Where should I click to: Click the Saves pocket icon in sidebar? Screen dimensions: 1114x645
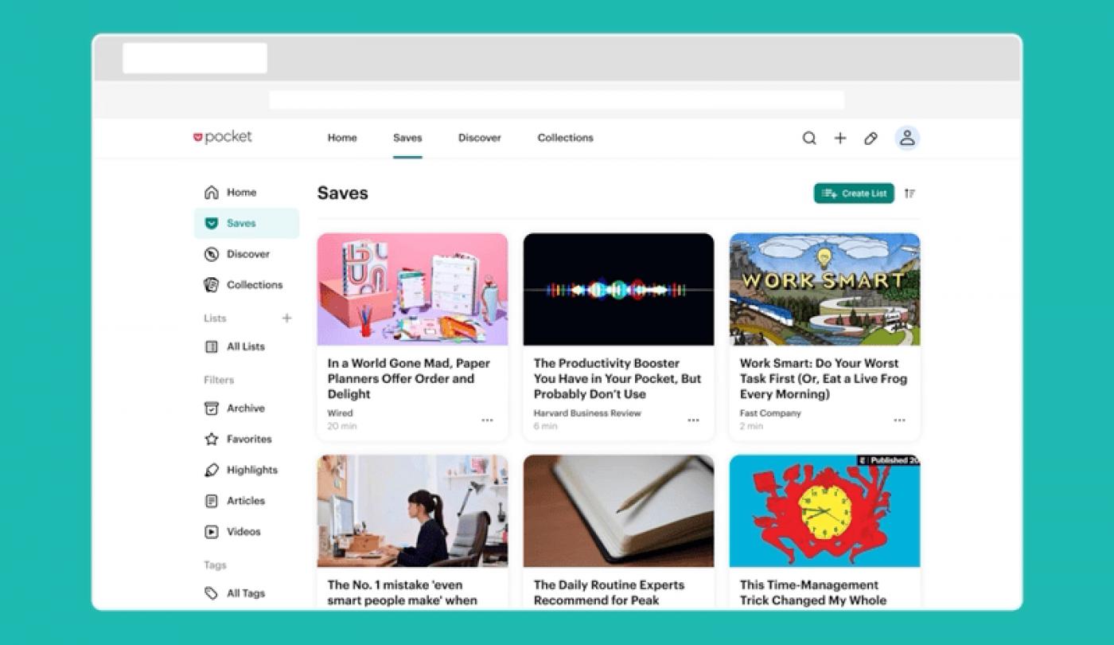click(211, 223)
